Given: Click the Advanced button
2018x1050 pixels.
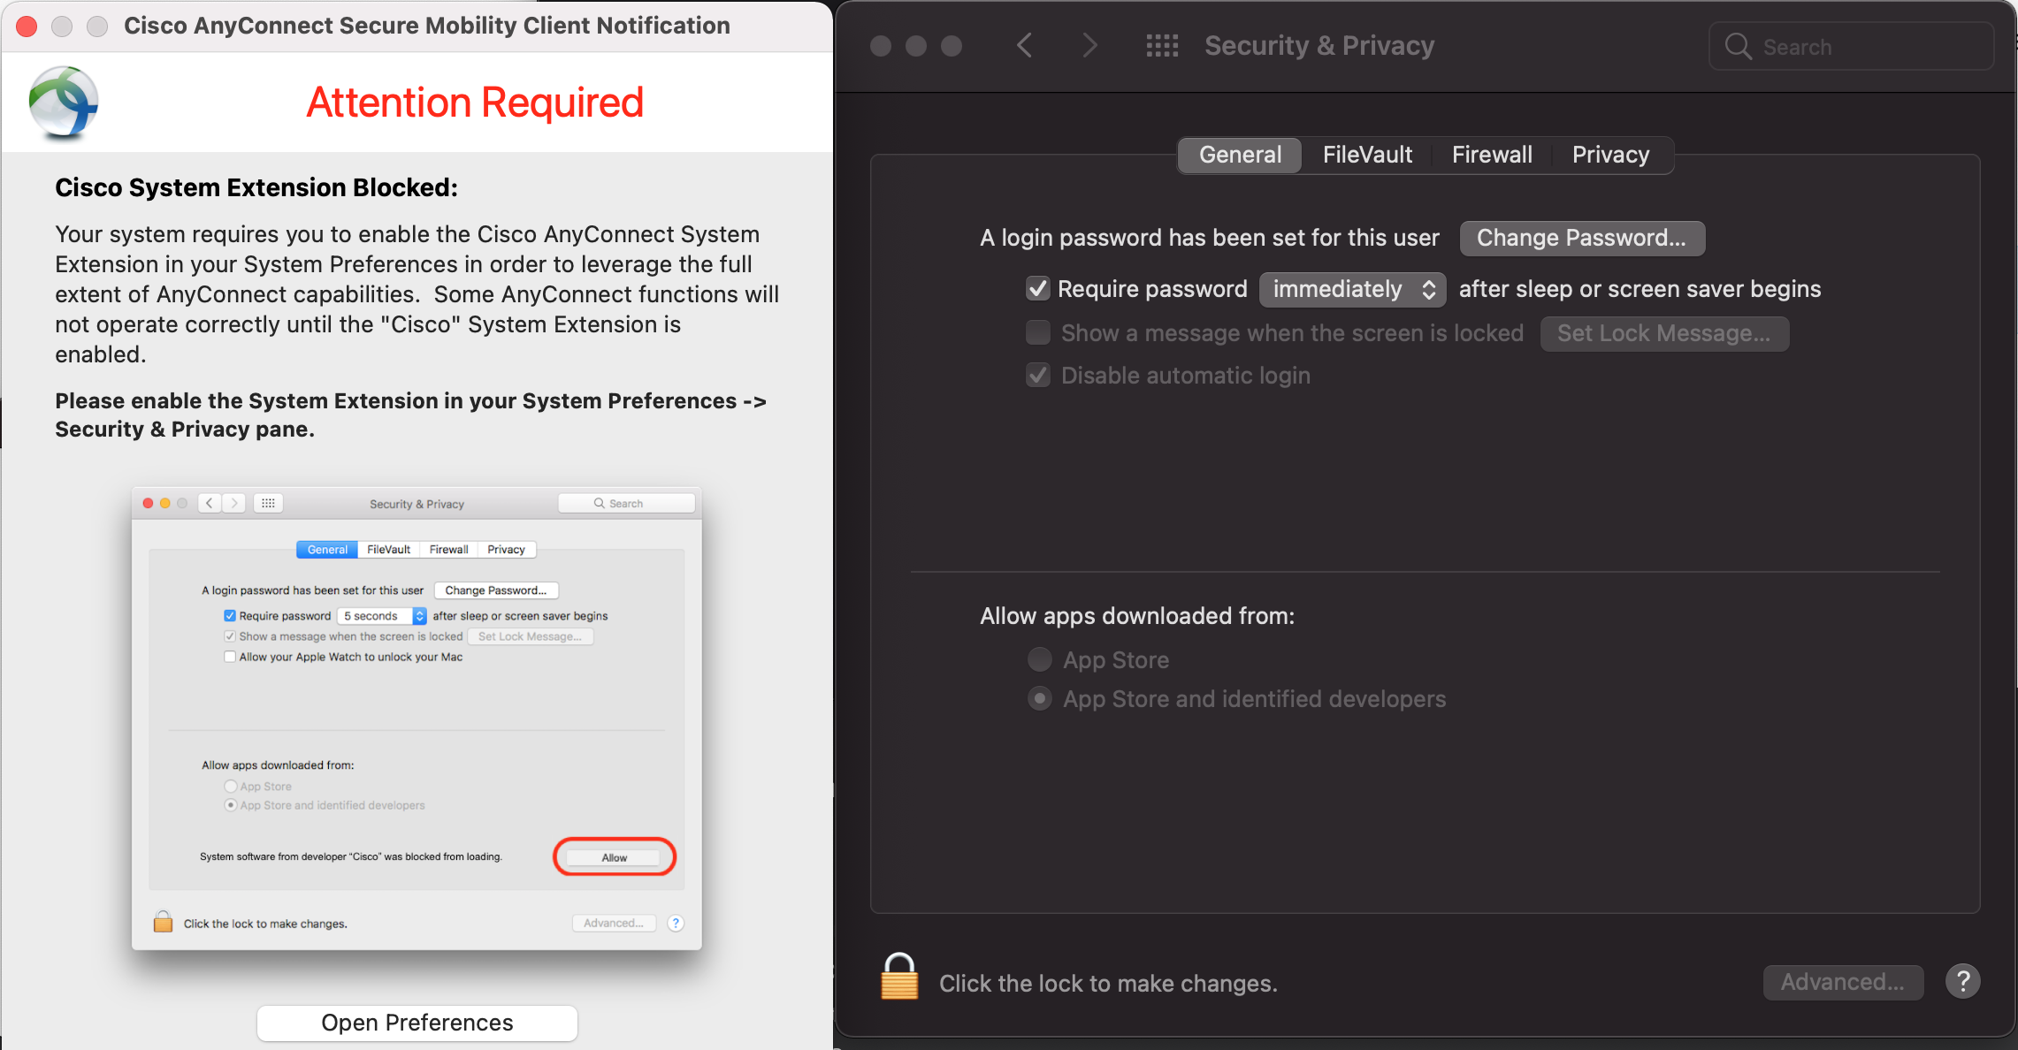Looking at the screenshot, I should [1842, 982].
